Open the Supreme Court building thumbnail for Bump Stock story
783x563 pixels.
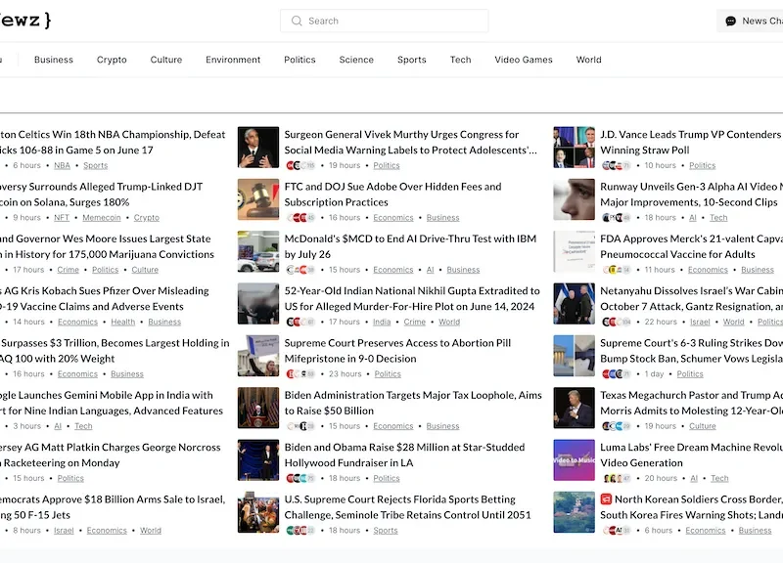(x=574, y=356)
